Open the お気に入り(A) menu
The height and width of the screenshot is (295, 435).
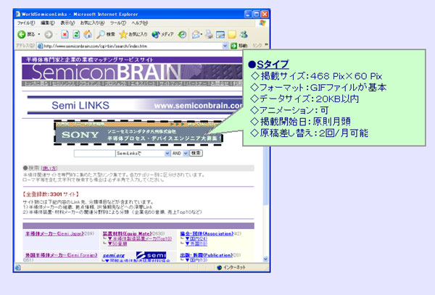pyautogui.click(x=92, y=23)
